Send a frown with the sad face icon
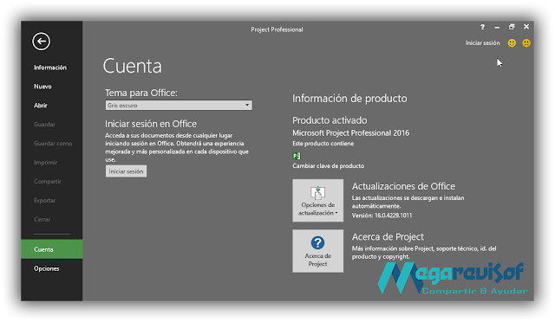This screenshot has width=555, height=322. 526,43
